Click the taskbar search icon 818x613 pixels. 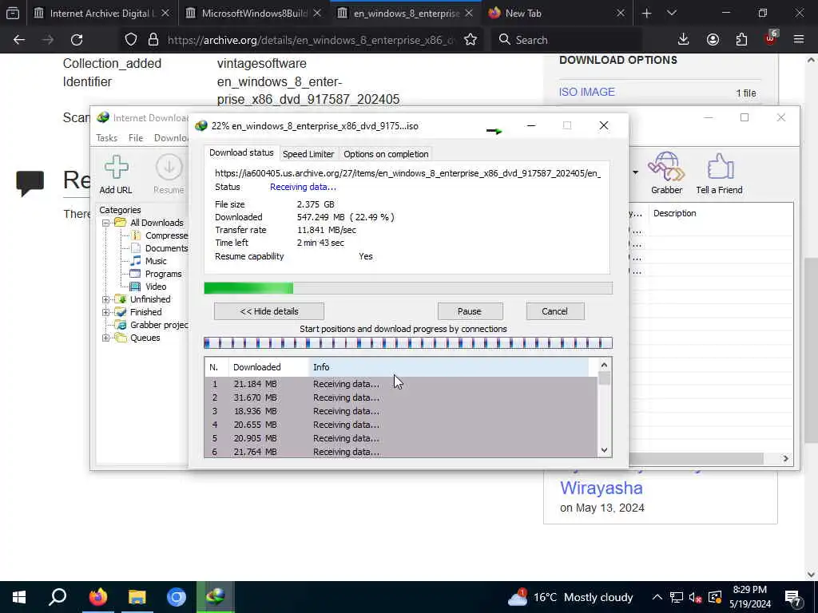pyautogui.click(x=58, y=597)
